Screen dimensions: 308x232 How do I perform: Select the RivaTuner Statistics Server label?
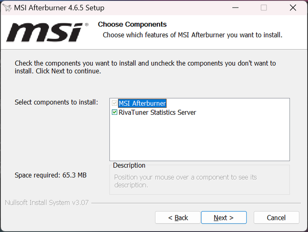tap(157, 112)
